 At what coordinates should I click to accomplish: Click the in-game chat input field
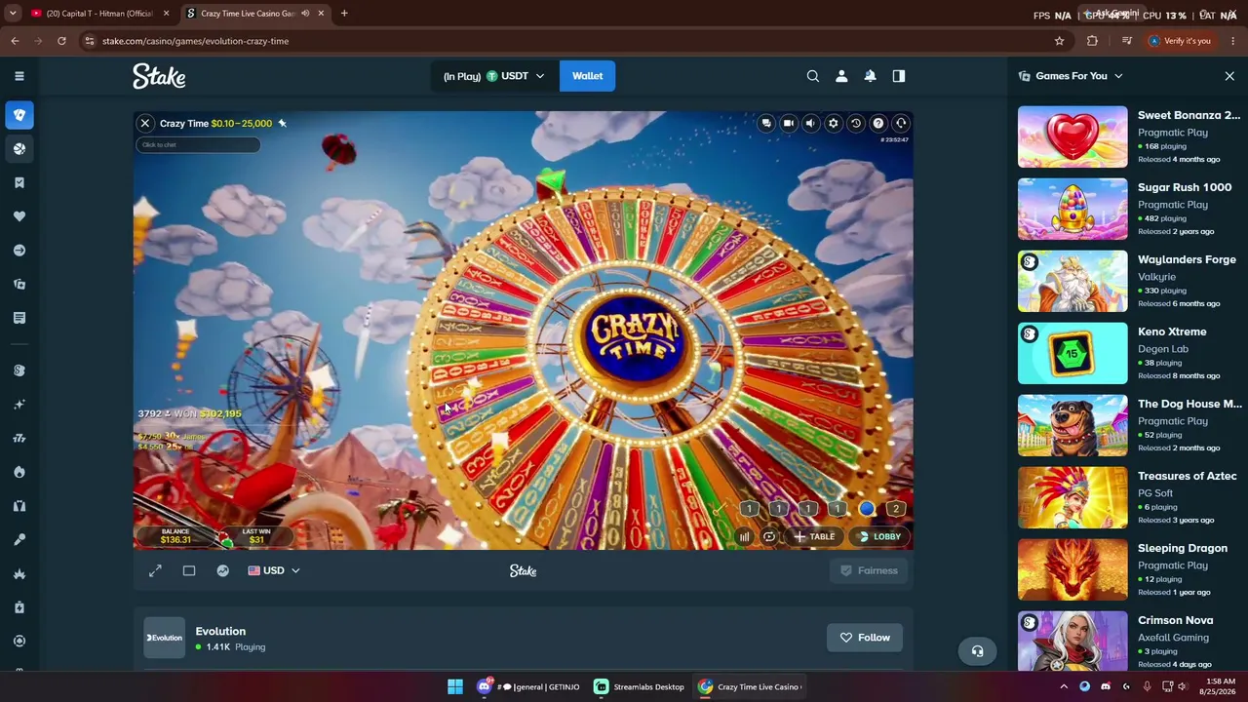198,145
